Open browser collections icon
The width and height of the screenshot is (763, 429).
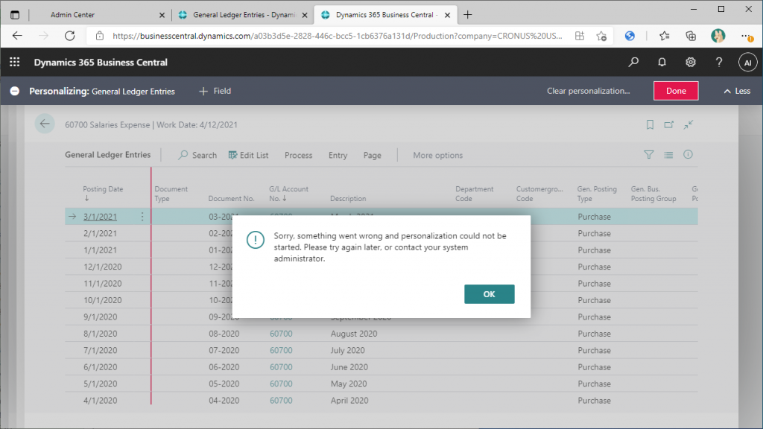click(x=691, y=36)
